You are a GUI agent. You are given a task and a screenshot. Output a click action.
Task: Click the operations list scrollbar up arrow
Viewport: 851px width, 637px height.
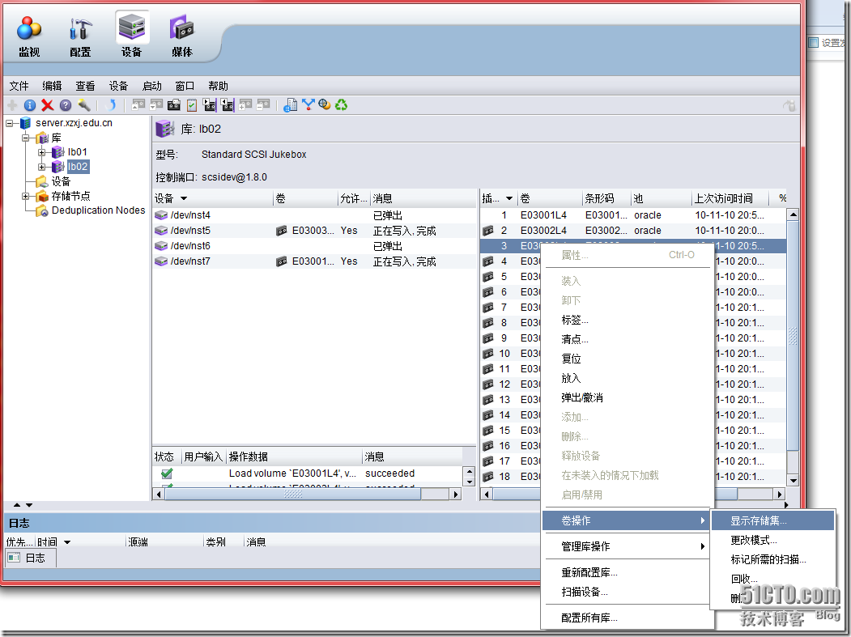(470, 472)
